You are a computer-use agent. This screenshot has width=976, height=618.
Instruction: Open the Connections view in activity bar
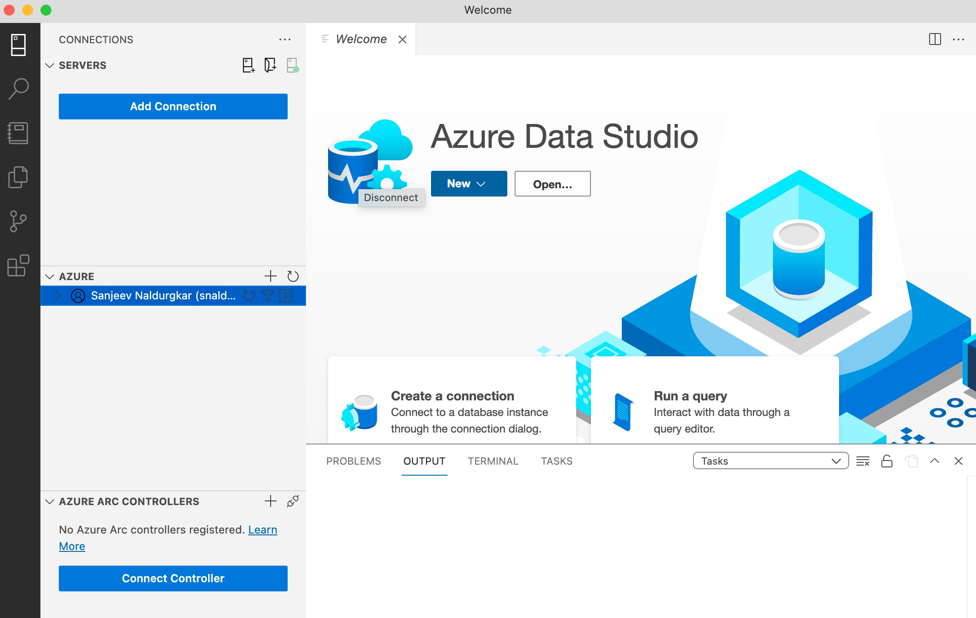tap(18, 45)
